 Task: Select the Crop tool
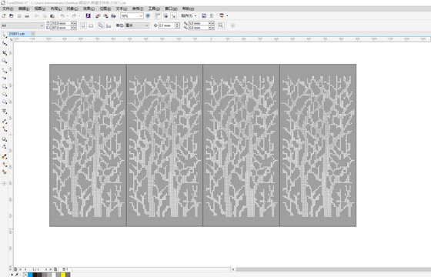[x=4, y=53]
